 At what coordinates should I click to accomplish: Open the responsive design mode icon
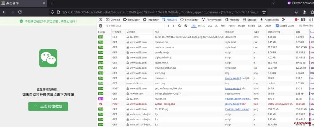[311, 20]
